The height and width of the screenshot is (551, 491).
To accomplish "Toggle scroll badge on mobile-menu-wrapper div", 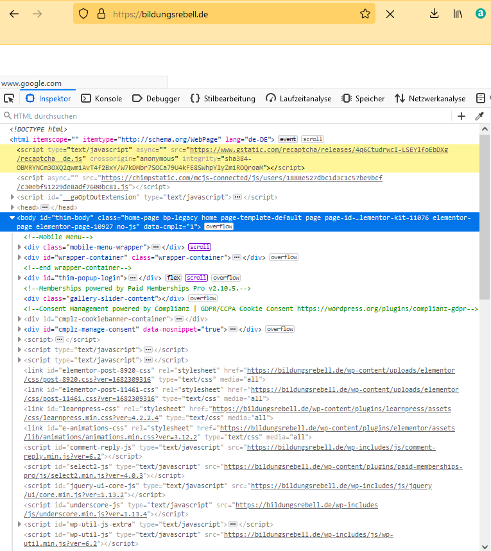I will pyautogui.click(x=200, y=247).
